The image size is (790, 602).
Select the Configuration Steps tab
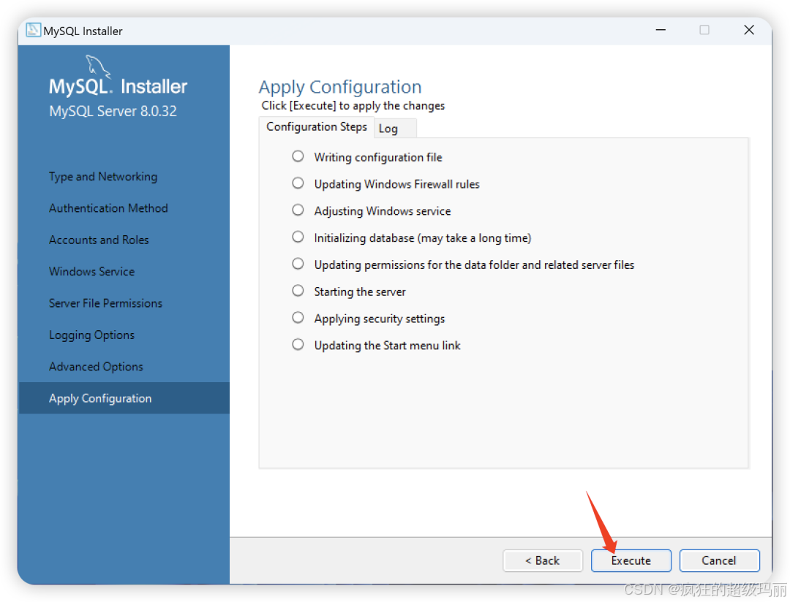pos(317,127)
